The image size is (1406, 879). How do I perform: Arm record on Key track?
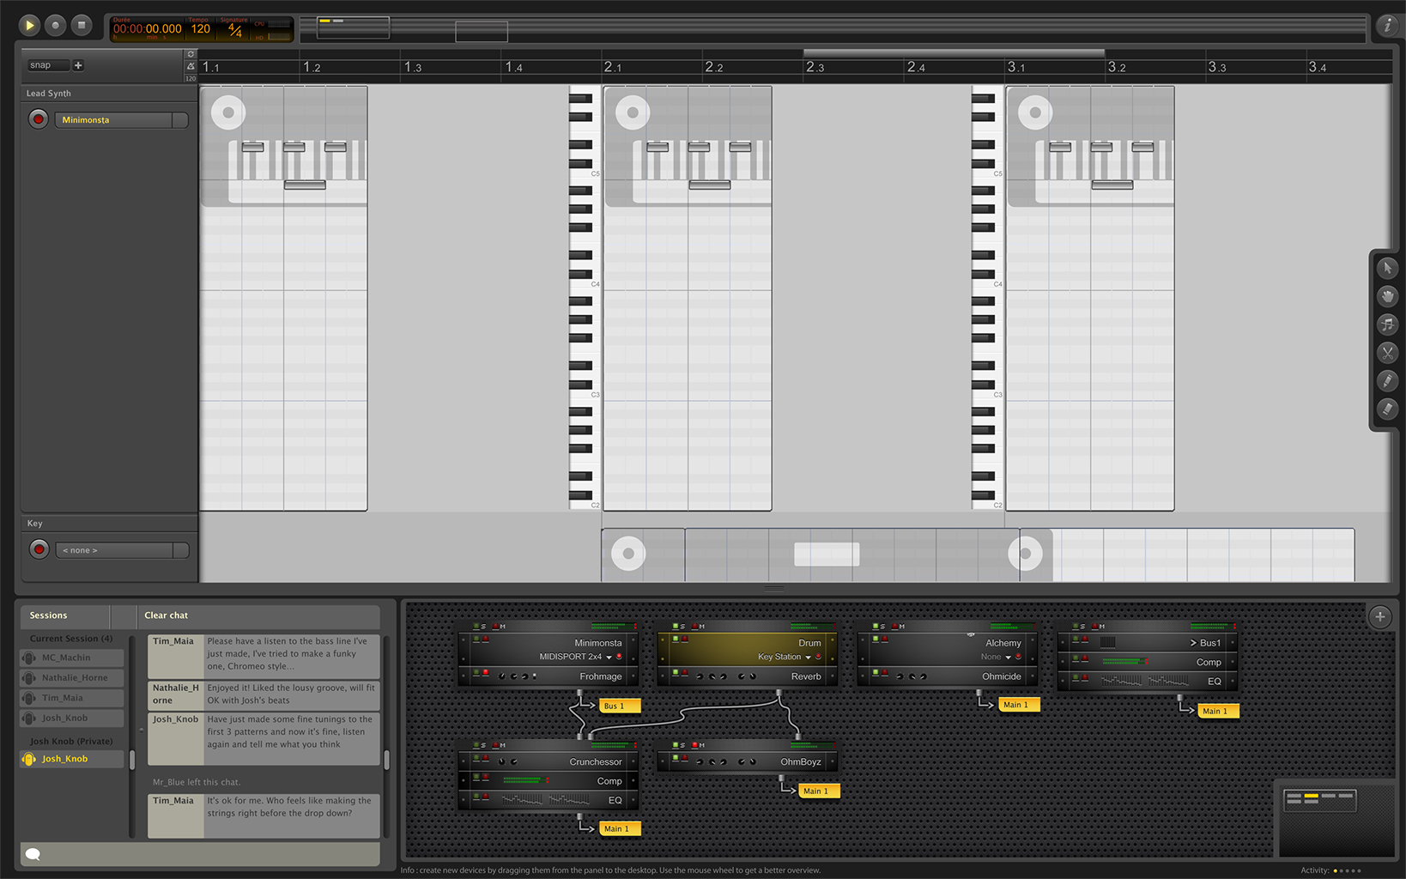(39, 549)
